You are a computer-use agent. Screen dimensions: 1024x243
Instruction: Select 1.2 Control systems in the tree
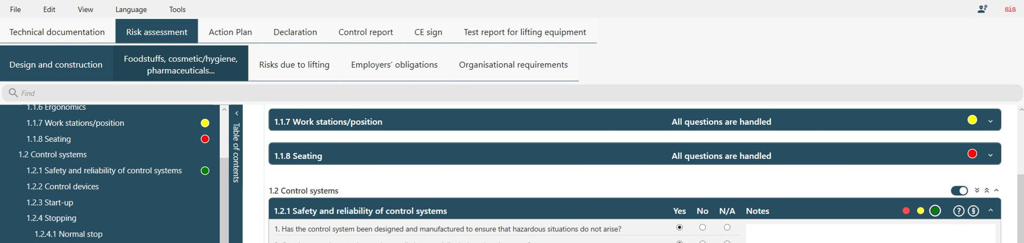click(52, 155)
